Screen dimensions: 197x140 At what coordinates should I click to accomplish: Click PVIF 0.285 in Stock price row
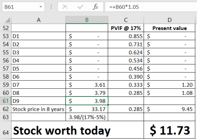[x=126, y=109]
